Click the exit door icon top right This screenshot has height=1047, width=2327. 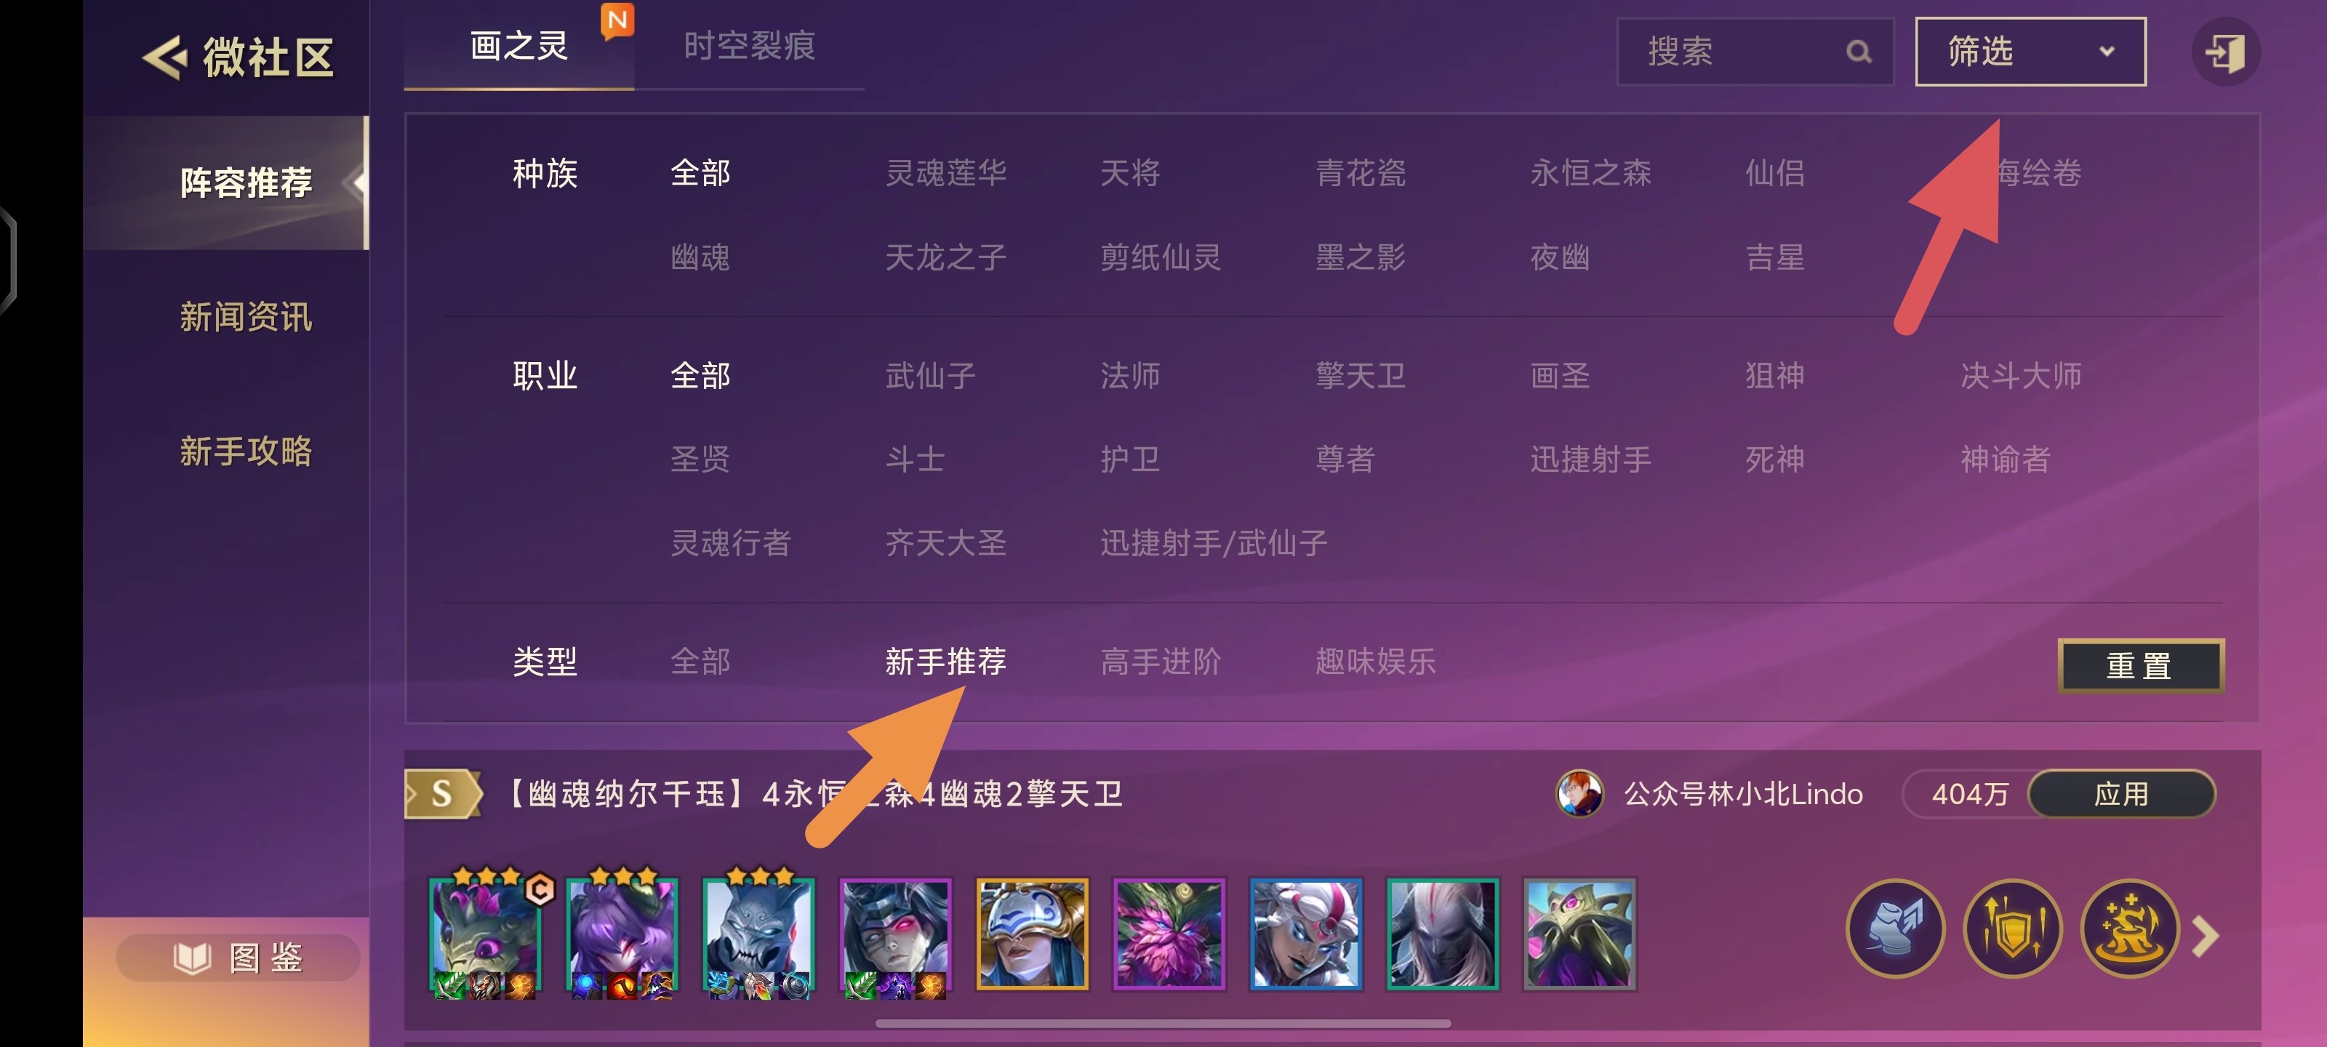click(2225, 52)
